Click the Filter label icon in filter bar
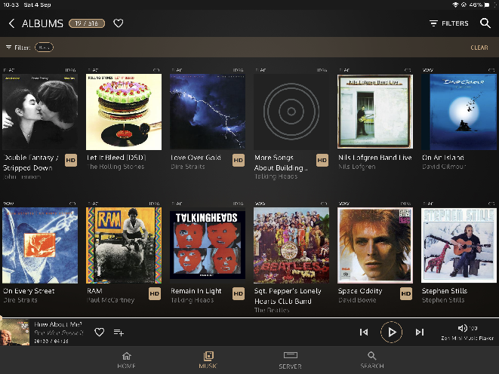The height and width of the screenshot is (374, 499). (x=8, y=48)
